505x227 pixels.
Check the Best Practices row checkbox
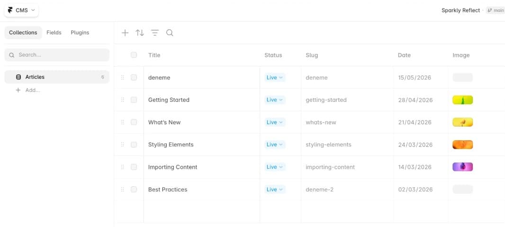(134, 190)
